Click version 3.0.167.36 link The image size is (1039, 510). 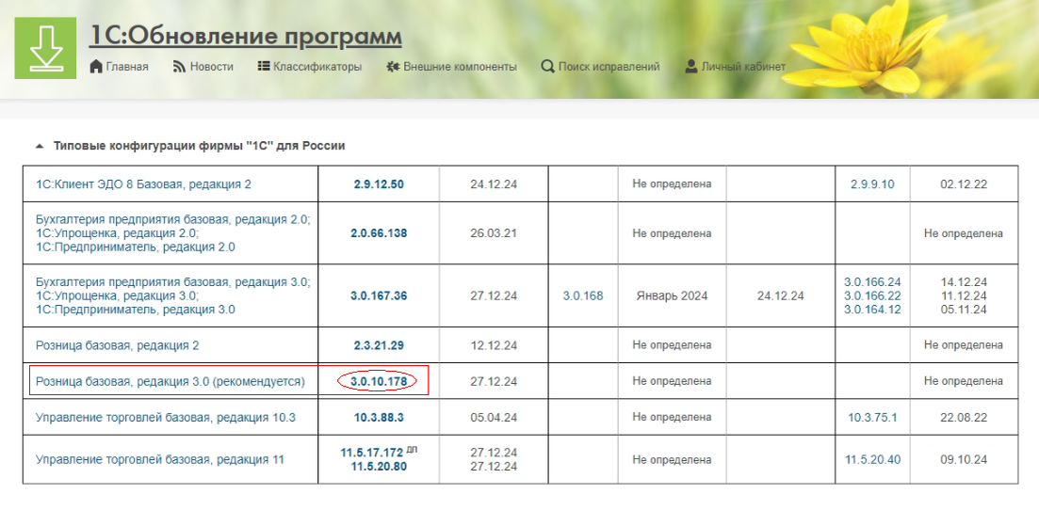point(379,296)
